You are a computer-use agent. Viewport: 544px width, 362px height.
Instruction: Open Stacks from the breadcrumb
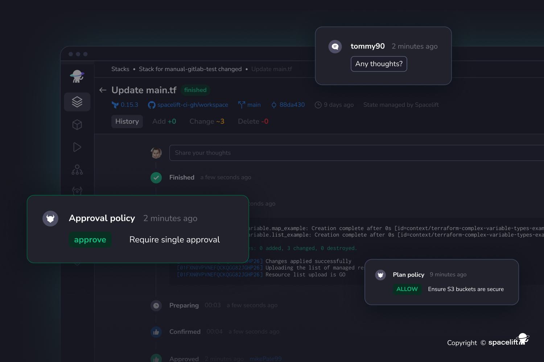pos(120,69)
